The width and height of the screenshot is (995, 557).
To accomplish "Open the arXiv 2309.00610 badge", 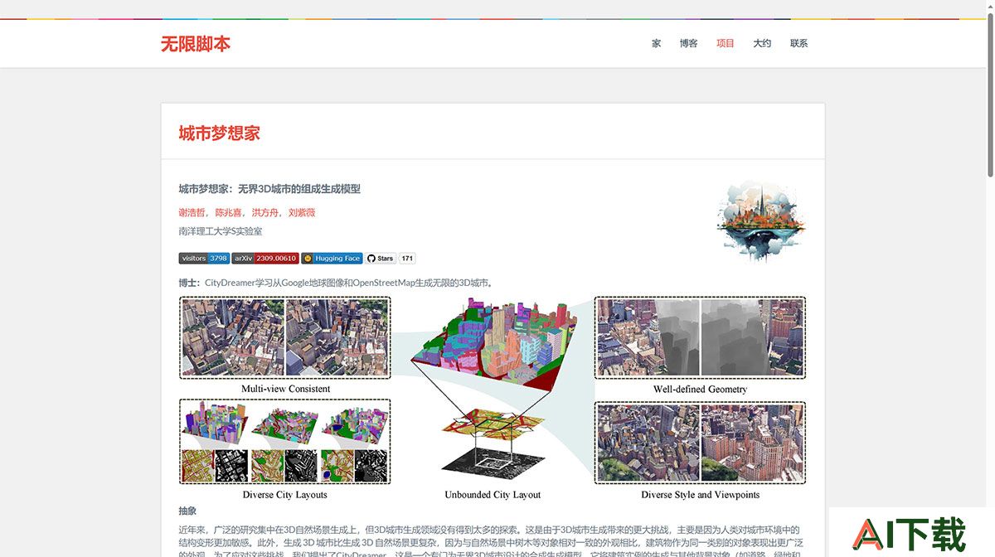I will (265, 259).
